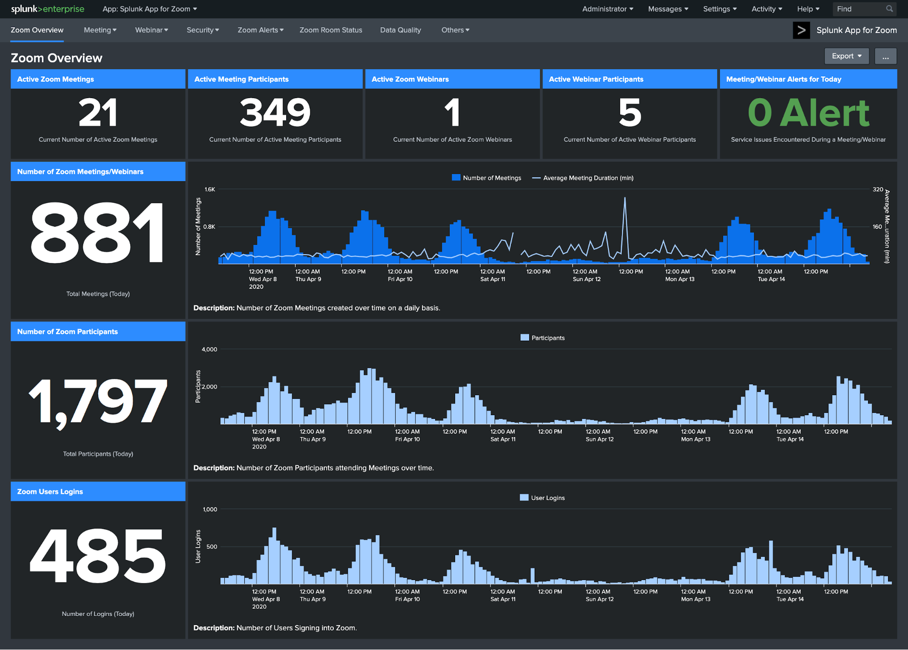Click the active Zoom webinars value 1
The image size is (908, 650).
coord(452,113)
